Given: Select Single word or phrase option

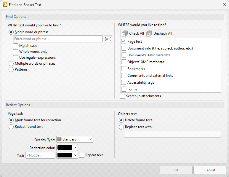Looking at the screenshot, I should point(11,32).
